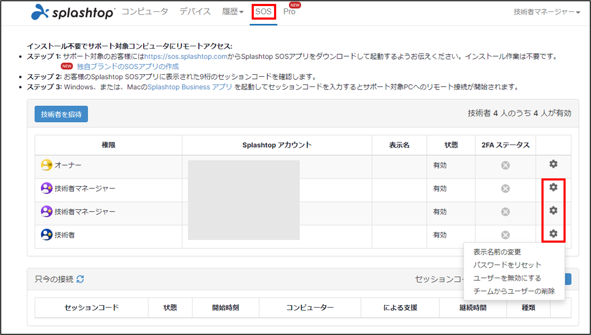Open 独自ブランドのSOSアプリの作成 link
The width and height of the screenshot is (591, 335).
(x=128, y=66)
